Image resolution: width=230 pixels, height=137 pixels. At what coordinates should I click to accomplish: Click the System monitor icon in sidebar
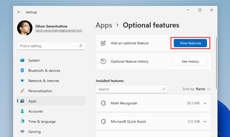[x=22, y=60]
